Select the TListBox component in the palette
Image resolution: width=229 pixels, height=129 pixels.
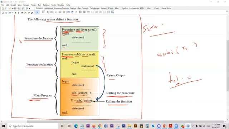click(80, 12)
